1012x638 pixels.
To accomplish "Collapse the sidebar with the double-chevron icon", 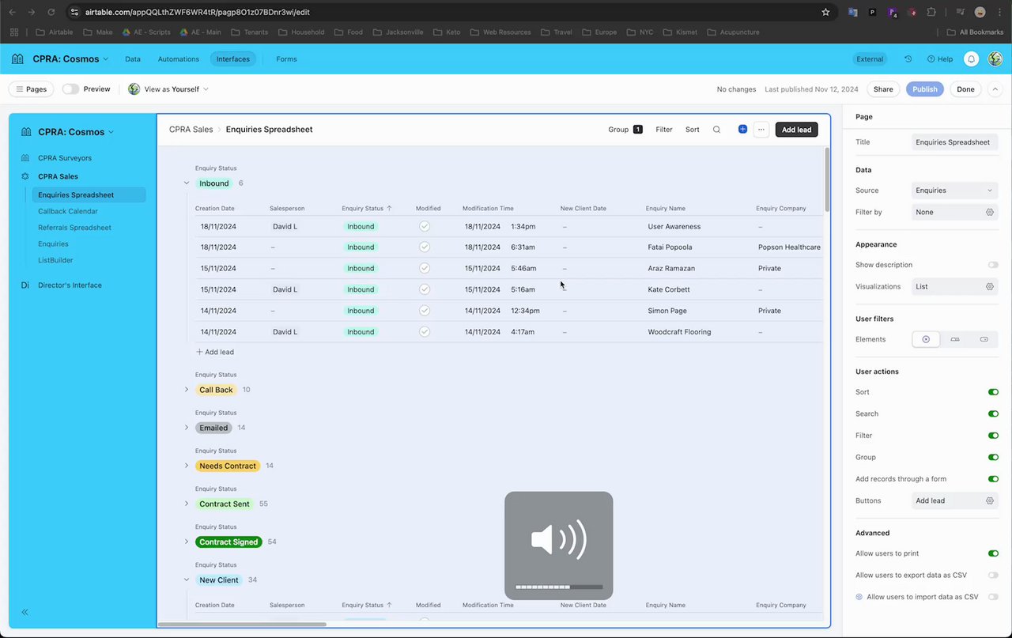I will pos(25,612).
